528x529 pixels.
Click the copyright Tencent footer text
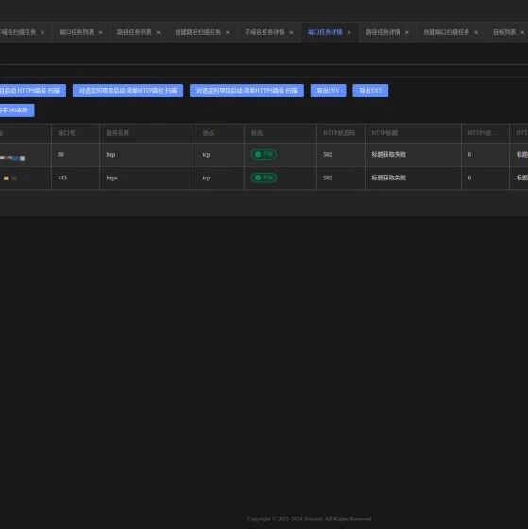pos(310,519)
